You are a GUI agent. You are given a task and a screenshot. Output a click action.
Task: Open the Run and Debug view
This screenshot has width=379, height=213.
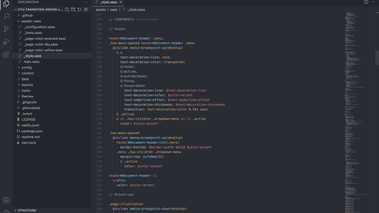pos(6,42)
